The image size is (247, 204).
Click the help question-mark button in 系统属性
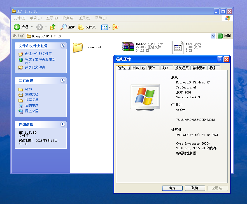click(x=220, y=59)
